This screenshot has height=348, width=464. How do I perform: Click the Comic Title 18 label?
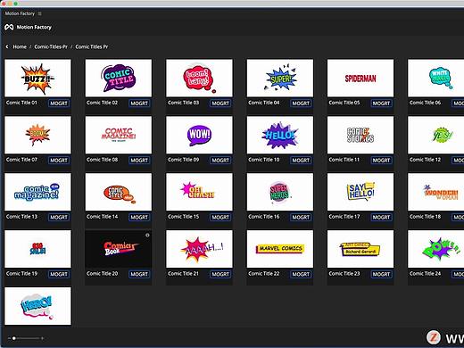tap(425, 217)
